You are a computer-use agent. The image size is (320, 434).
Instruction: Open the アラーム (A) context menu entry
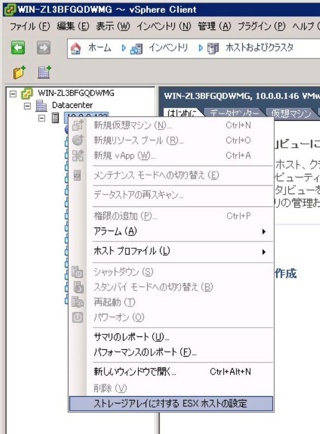pyautogui.click(x=171, y=232)
